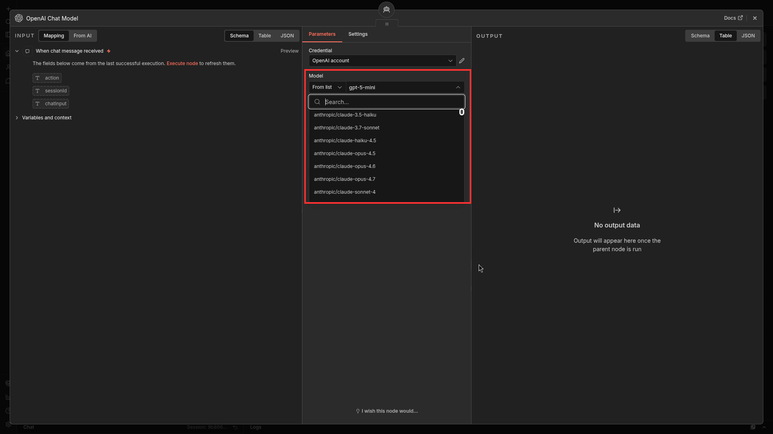The width and height of the screenshot is (773, 434).
Task: Select Schema view in INPUT panel
Action: pos(239,36)
